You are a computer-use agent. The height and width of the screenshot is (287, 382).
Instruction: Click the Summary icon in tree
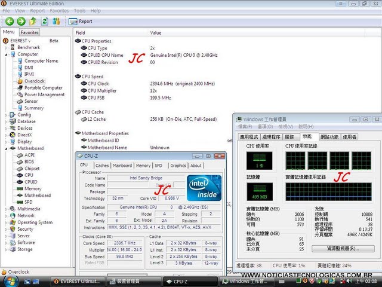[20, 108]
